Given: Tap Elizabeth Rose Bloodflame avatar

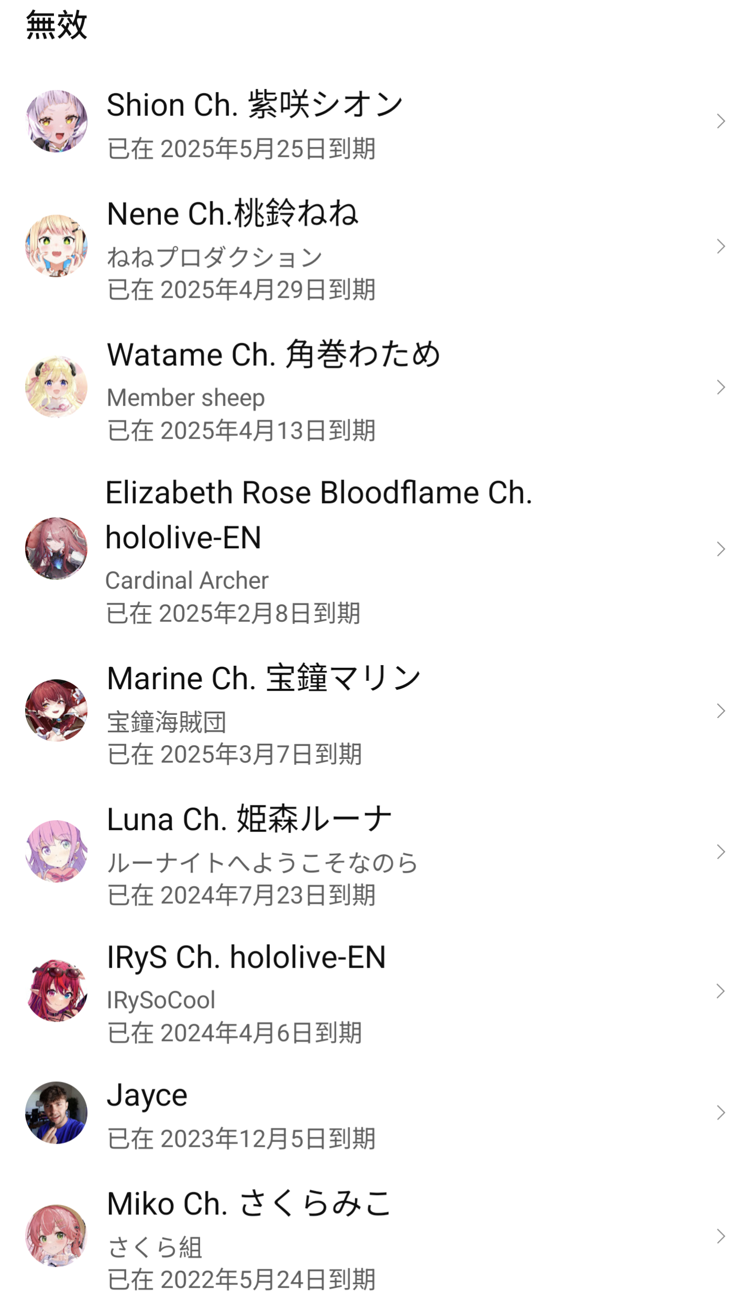Looking at the screenshot, I should coord(56,548).
